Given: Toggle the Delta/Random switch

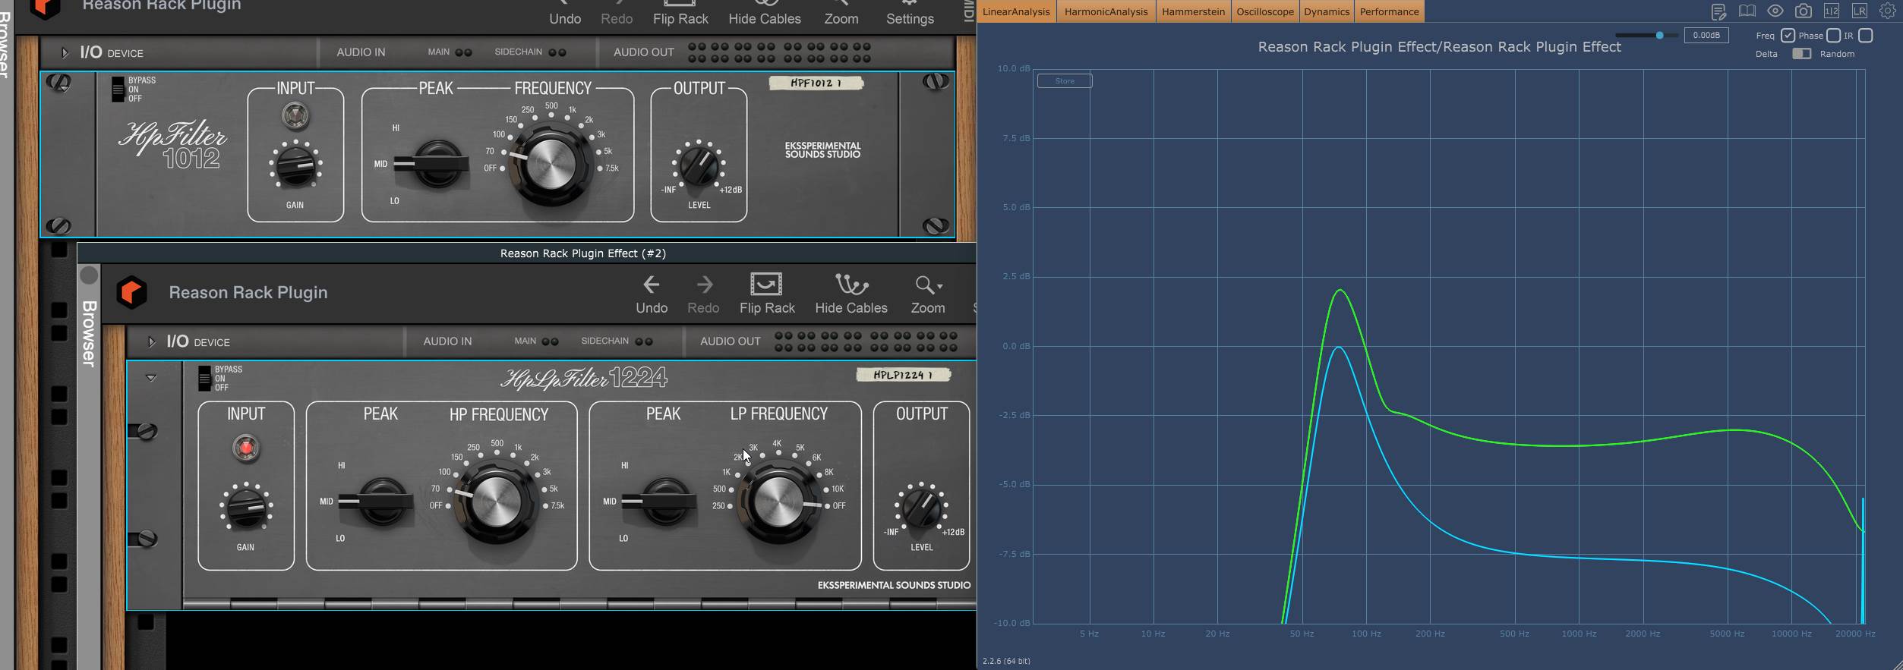Looking at the screenshot, I should pyautogui.click(x=1801, y=54).
